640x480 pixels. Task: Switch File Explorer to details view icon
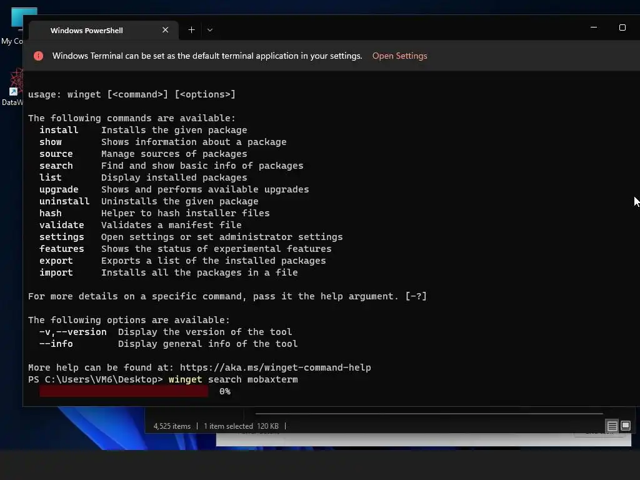(612, 426)
